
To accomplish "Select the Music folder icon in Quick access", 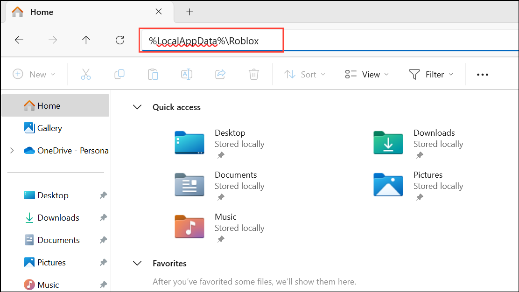I will coord(189,227).
